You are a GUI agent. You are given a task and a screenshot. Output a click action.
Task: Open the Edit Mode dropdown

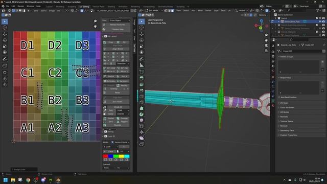tap(154, 10)
